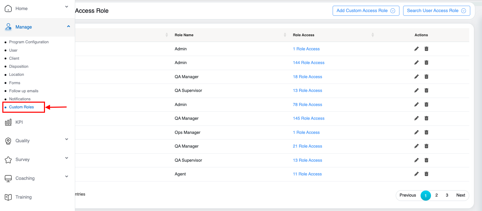The height and width of the screenshot is (211, 482).
Task: Click the Home house icon
Action: (8, 8)
